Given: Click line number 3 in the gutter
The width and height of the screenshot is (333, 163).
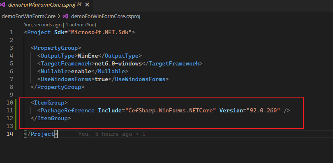Looking at the screenshot, I should (x=12, y=48).
